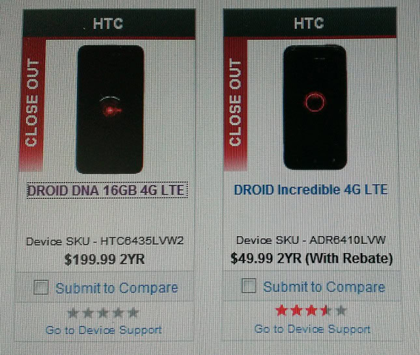
Task: Click the HTC header above DROID Incredible
Action: pyautogui.click(x=309, y=23)
